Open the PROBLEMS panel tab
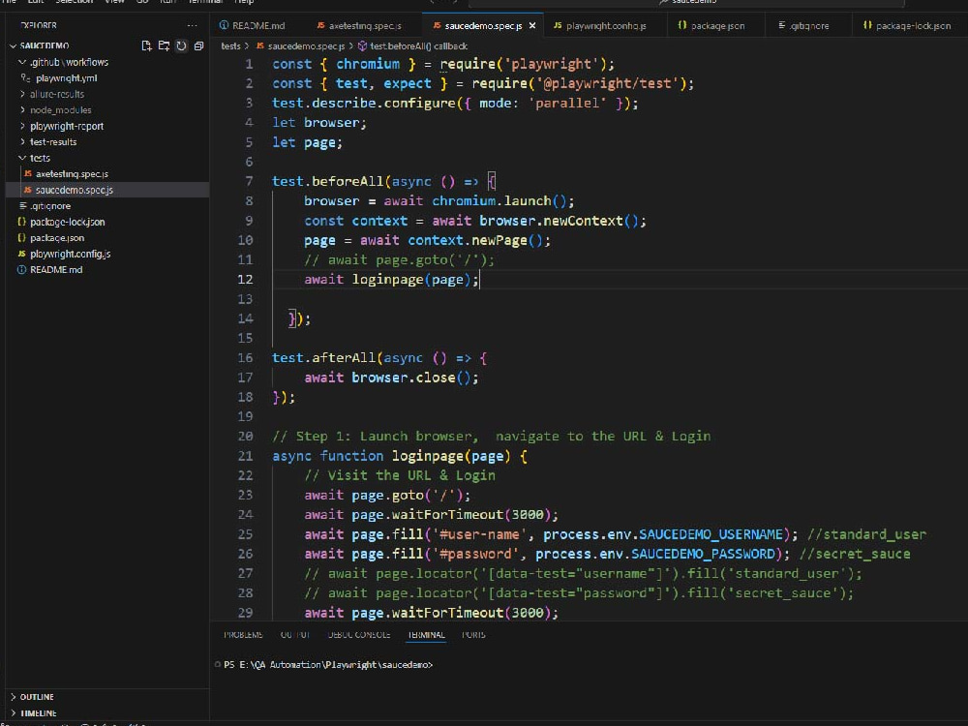 tap(243, 635)
